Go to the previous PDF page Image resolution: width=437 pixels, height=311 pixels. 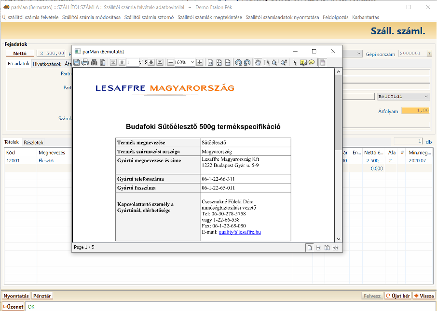[122, 62]
